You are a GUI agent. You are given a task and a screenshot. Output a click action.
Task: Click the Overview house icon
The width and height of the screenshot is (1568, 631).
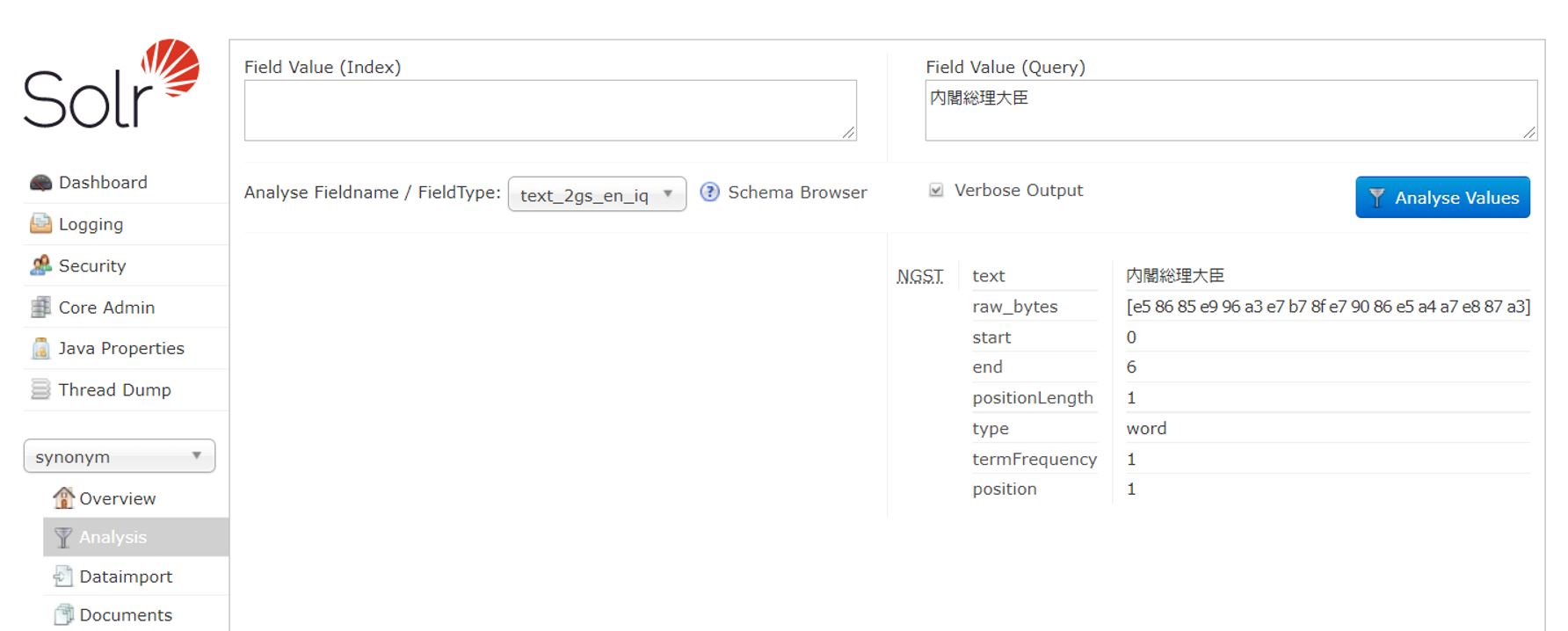(x=63, y=498)
